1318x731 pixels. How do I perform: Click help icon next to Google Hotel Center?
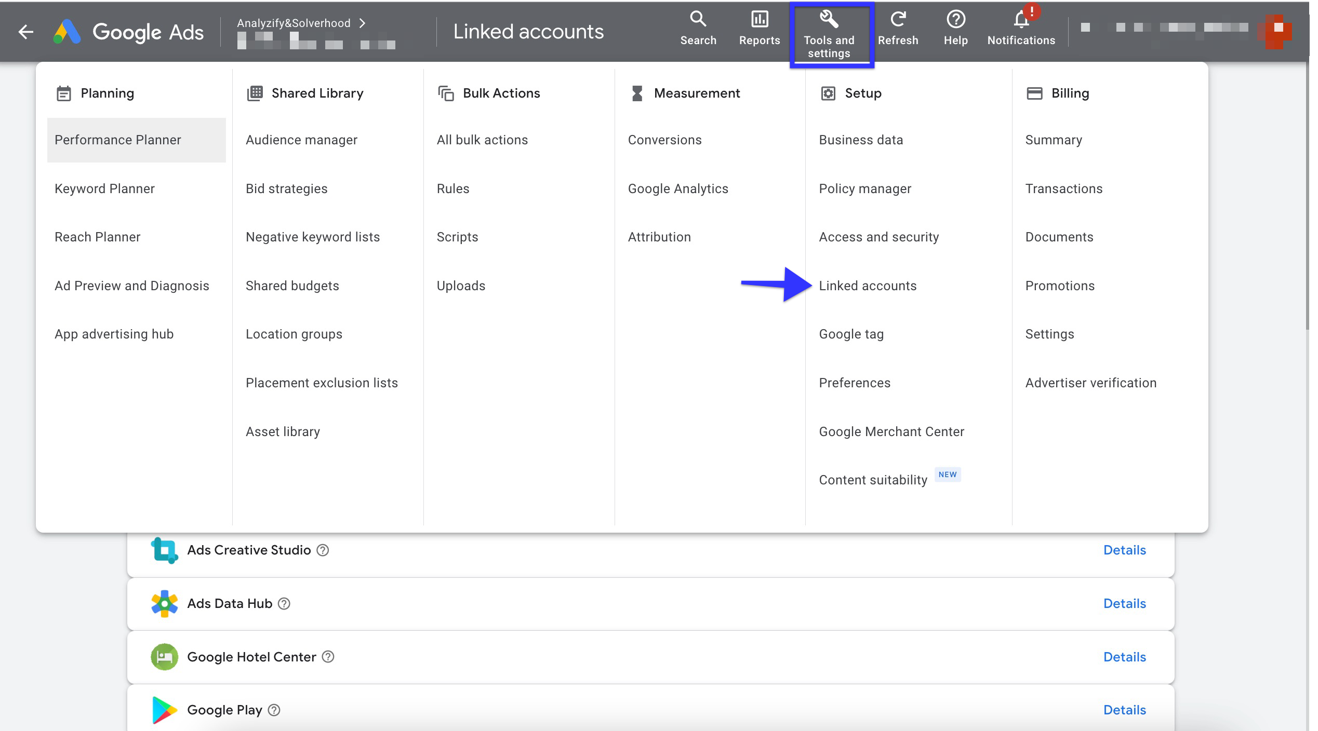[x=328, y=657]
